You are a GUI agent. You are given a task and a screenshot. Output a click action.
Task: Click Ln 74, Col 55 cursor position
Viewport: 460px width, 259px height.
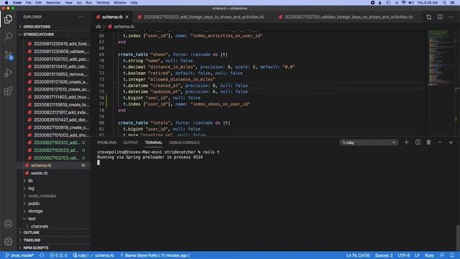[358, 255]
